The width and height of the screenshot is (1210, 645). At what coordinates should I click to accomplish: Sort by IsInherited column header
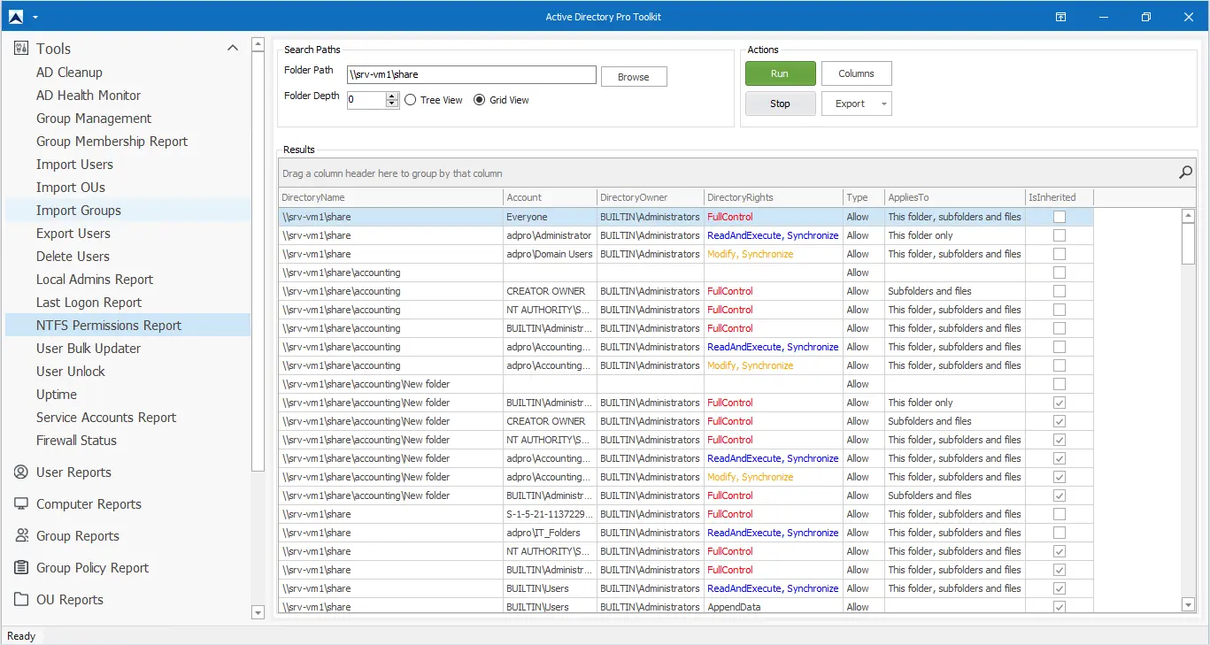tap(1059, 197)
